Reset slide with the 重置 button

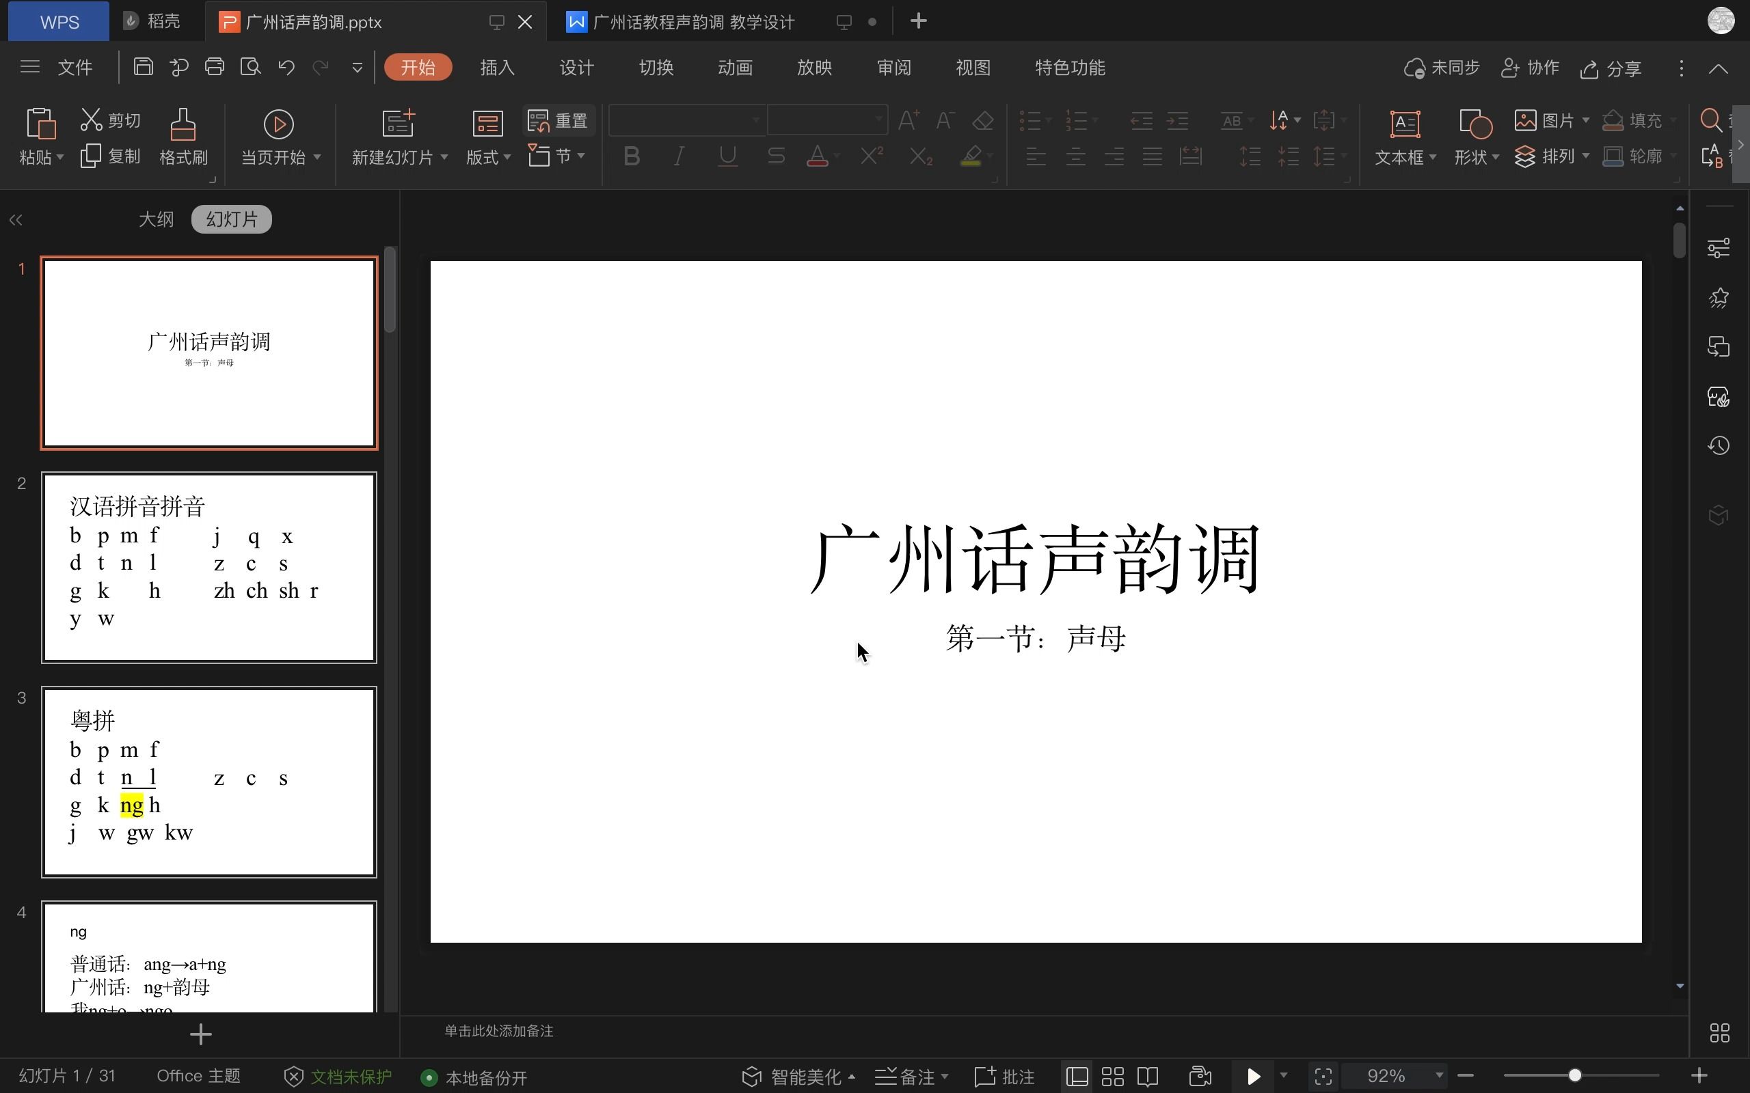click(558, 121)
